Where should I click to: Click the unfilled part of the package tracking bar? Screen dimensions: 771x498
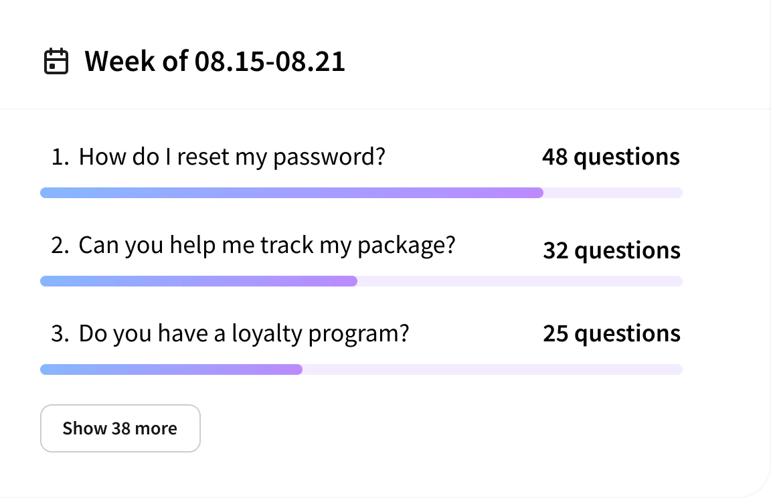coord(519,281)
